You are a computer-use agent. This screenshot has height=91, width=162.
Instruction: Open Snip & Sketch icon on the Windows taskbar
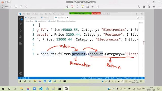click(66, 89)
